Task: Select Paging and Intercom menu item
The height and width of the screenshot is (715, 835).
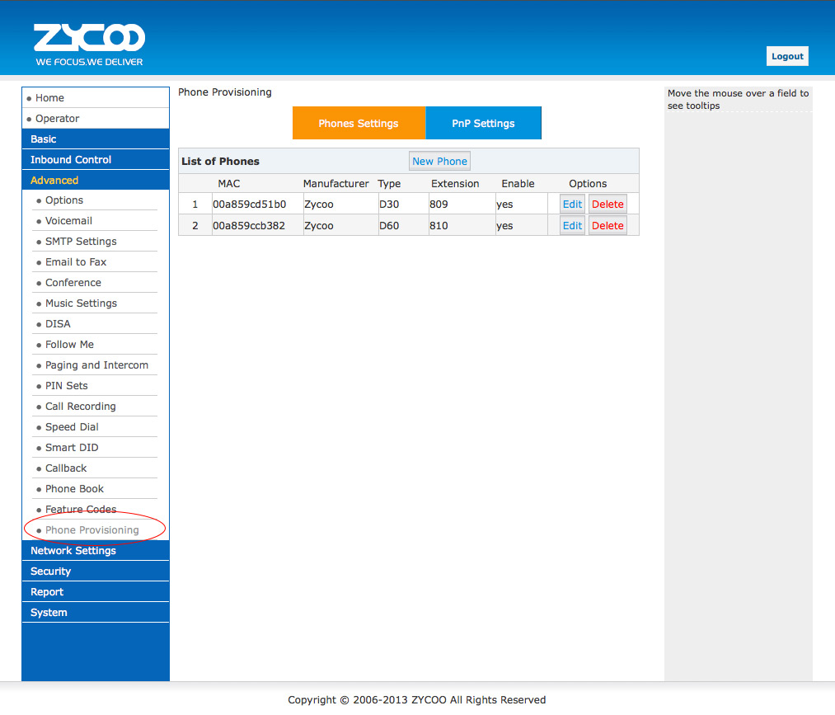Action: coord(96,365)
